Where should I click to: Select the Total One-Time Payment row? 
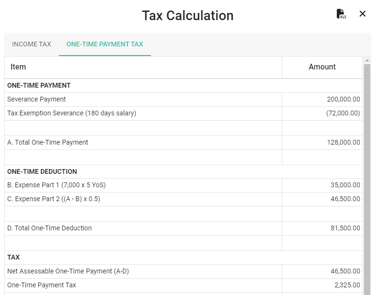pyautogui.click(x=183, y=143)
